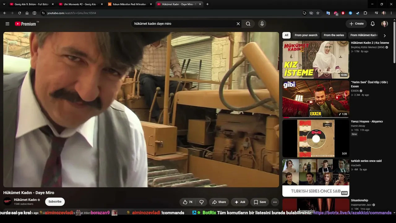Open the tab search dropdown arrow
Screen dimensions: 396x223
(4, 4)
